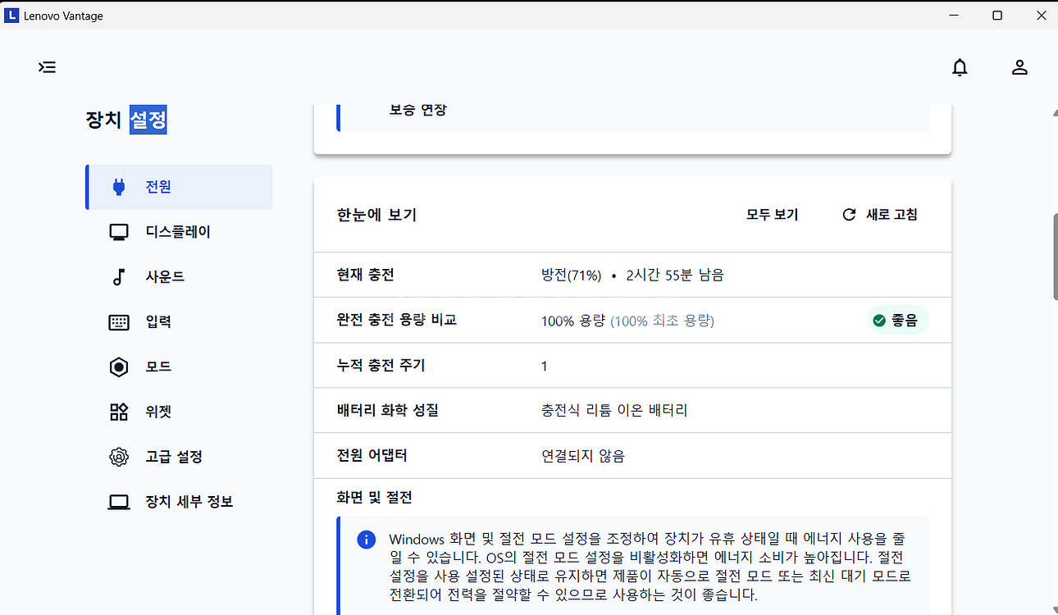Open the 위젯 (Widget) section icon

(119, 412)
